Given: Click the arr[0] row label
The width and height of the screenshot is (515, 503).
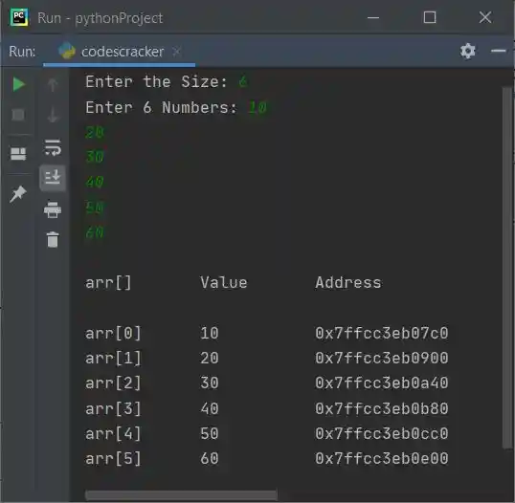Looking at the screenshot, I should [113, 333].
